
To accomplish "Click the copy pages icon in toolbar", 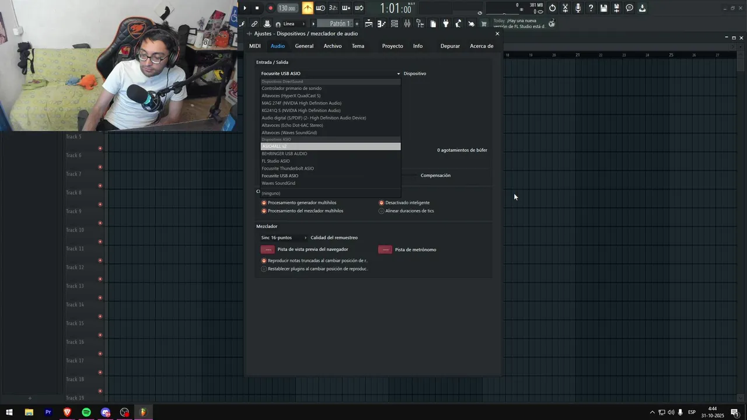I will tap(433, 24).
